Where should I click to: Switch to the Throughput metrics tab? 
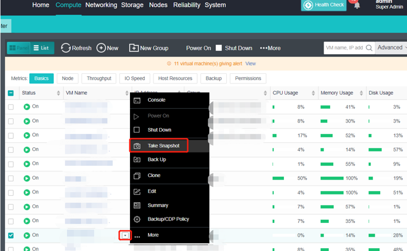tap(99, 78)
